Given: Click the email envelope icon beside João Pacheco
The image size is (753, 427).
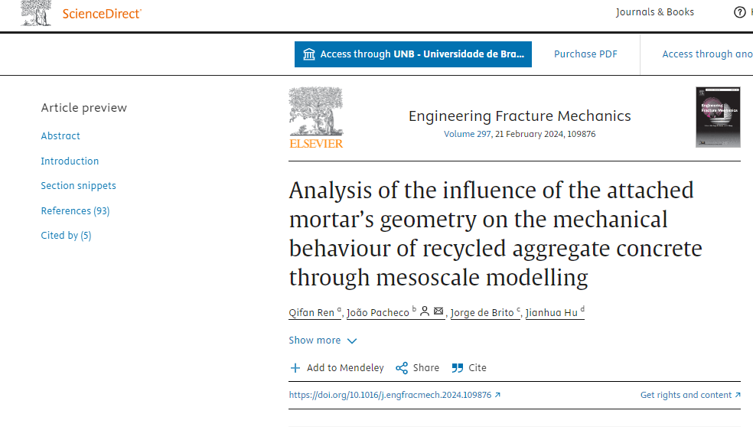Looking at the screenshot, I should 438,311.
